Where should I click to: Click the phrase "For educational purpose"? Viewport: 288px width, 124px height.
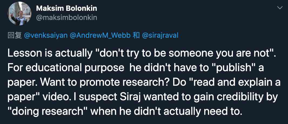(x=66, y=68)
